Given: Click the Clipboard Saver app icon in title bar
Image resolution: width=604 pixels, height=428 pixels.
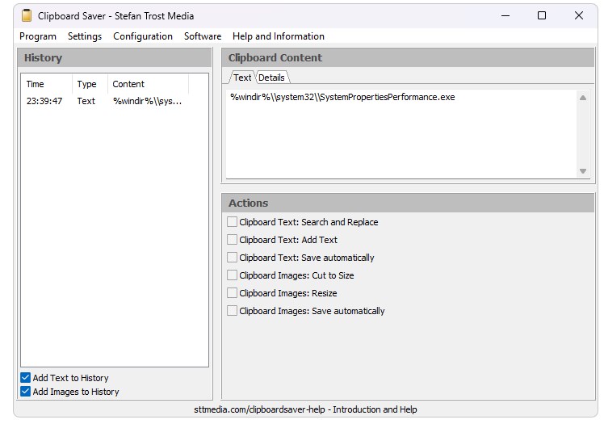Looking at the screenshot, I should [27, 15].
